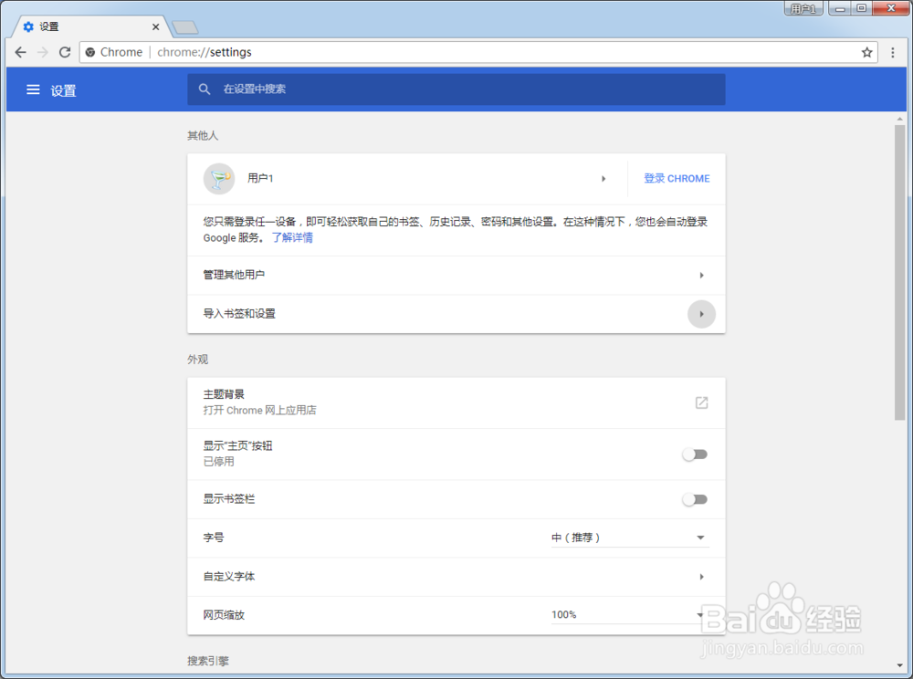The image size is (913, 679).
Task: Toggle the 显示"主页"按钮 switch
Action: click(695, 454)
